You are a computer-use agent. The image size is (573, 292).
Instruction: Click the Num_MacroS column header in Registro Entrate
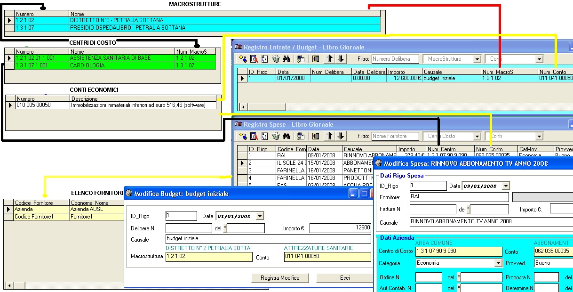[509, 72]
